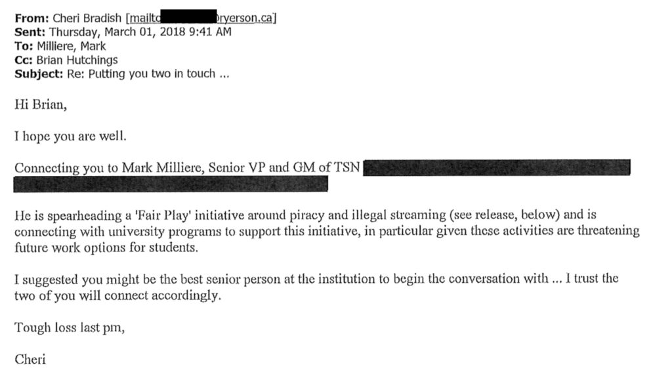Select the To recipient Milliere, Mark
This screenshot has height=378, width=672.
pyautogui.click(x=71, y=47)
